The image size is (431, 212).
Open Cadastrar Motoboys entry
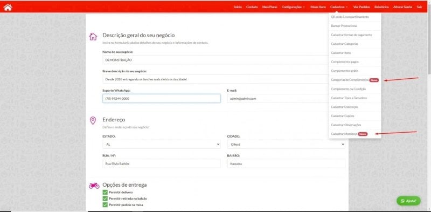pos(354,134)
